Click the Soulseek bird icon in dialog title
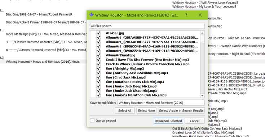This screenshot has width=265, height=137. [92, 15]
